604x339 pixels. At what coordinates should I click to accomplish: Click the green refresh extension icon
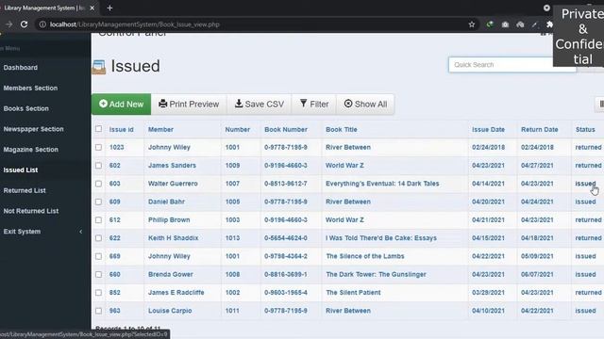click(490, 24)
